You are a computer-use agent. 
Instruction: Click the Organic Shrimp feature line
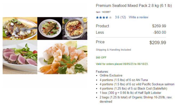(136, 99)
